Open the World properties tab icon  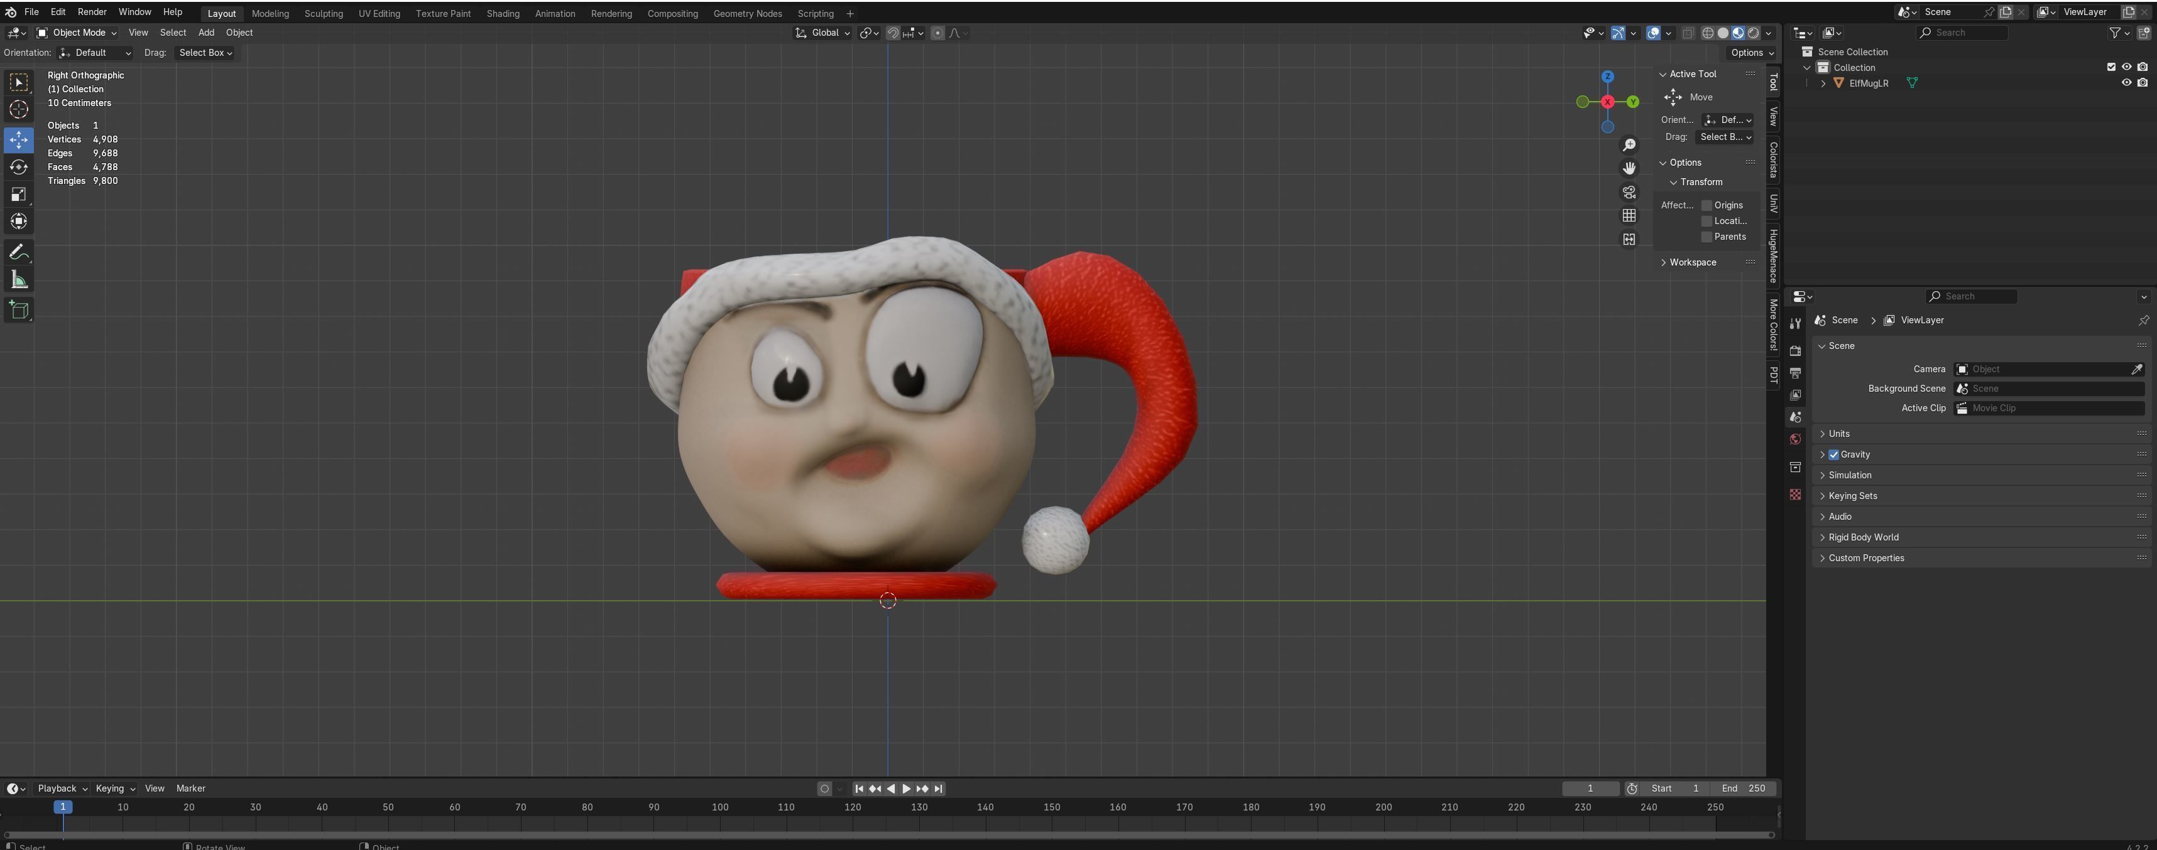(x=1795, y=439)
